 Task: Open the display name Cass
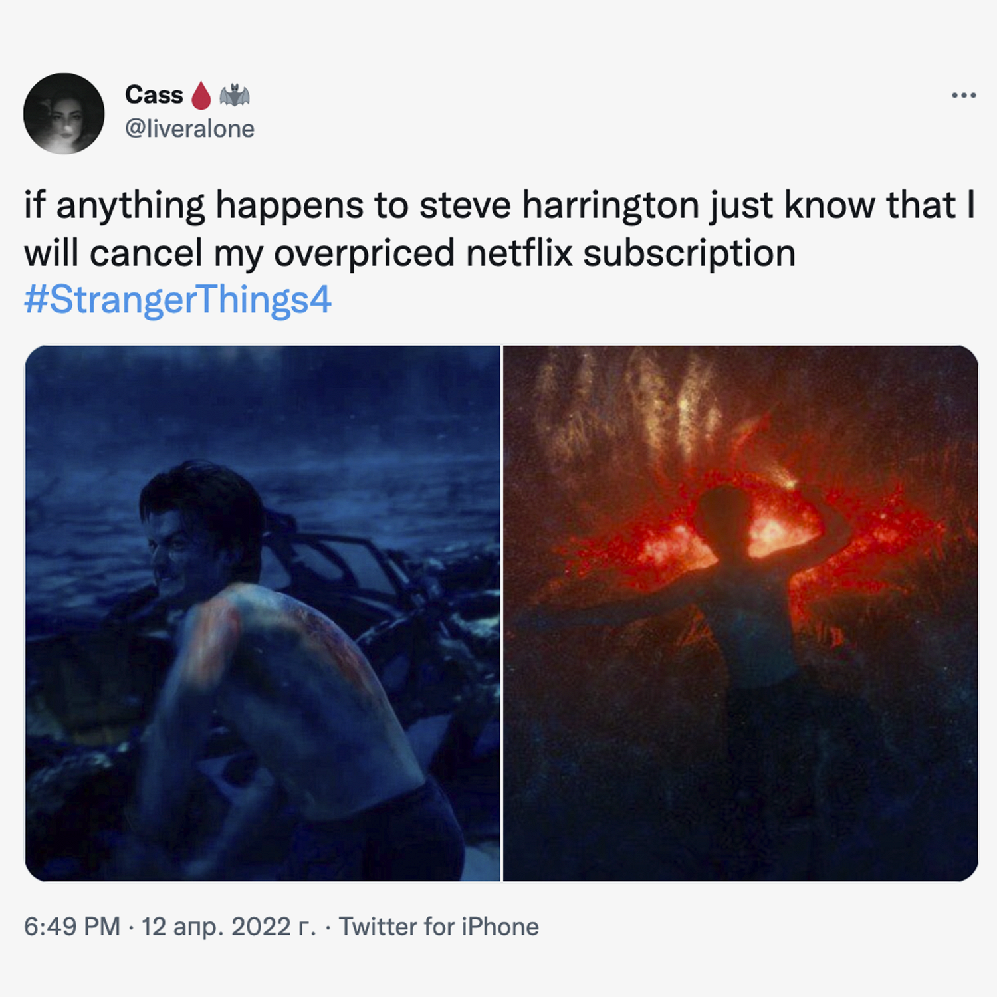[154, 95]
